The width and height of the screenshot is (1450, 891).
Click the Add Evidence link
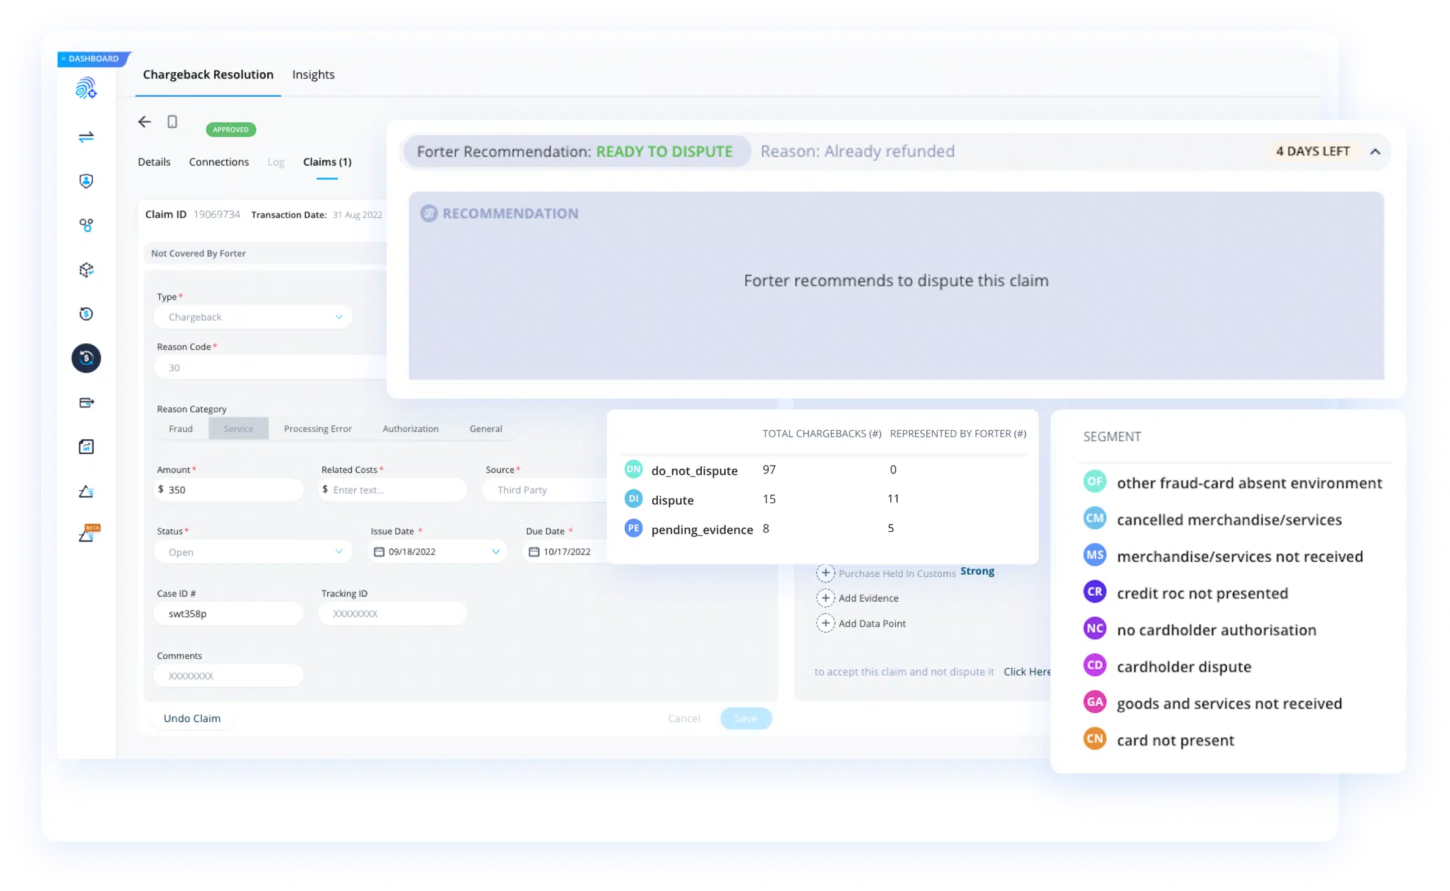tap(869, 598)
